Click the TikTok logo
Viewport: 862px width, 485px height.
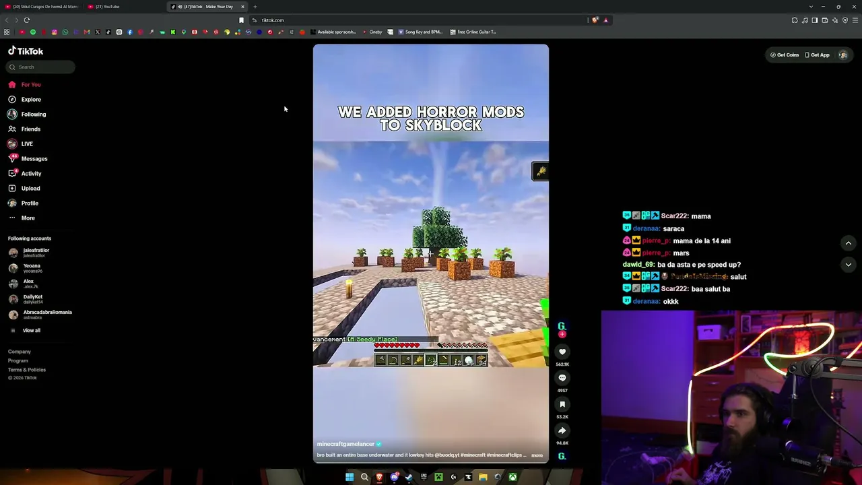tap(26, 51)
